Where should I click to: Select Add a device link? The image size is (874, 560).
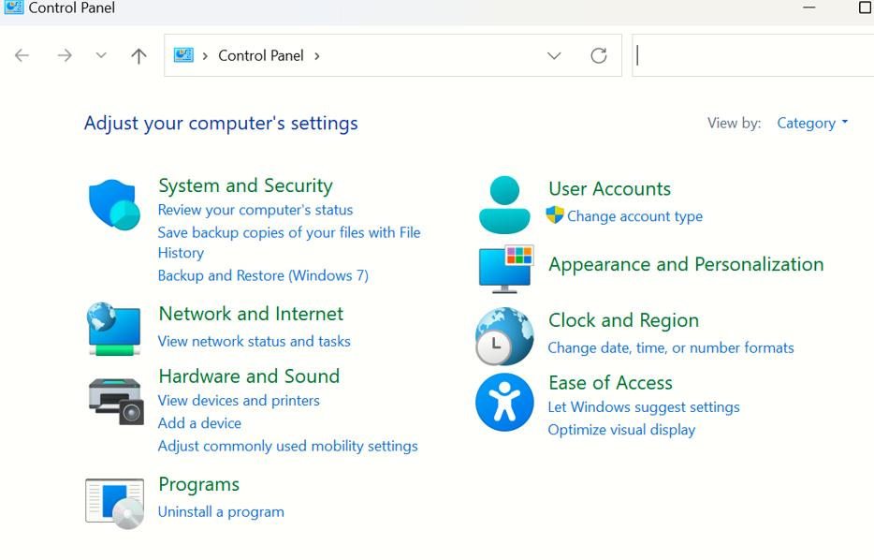tap(199, 423)
